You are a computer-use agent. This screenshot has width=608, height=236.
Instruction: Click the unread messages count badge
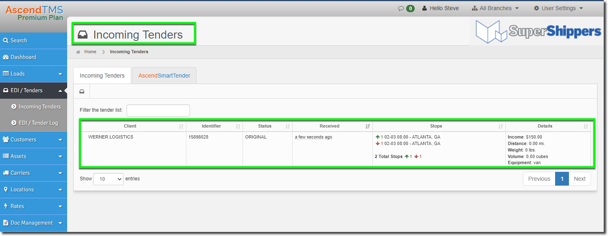click(410, 8)
